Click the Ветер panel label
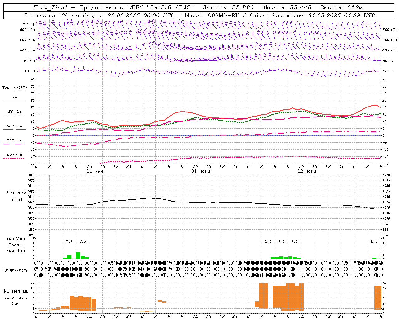Image resolution: width=399 pixels, height=319 pixels. [x=29, y=24]
